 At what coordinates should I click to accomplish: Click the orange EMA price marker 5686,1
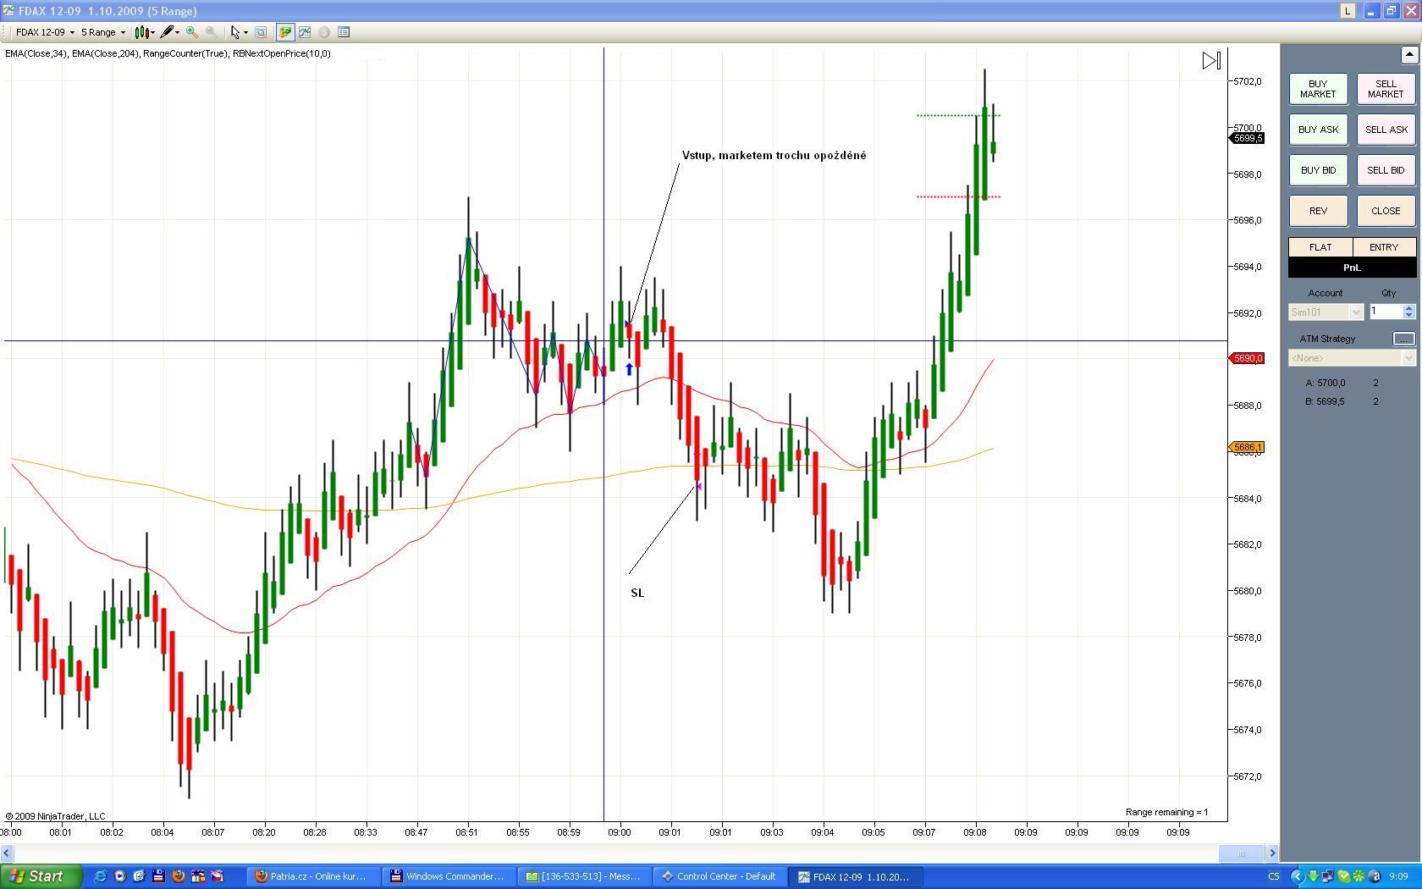coord(1248,447)
